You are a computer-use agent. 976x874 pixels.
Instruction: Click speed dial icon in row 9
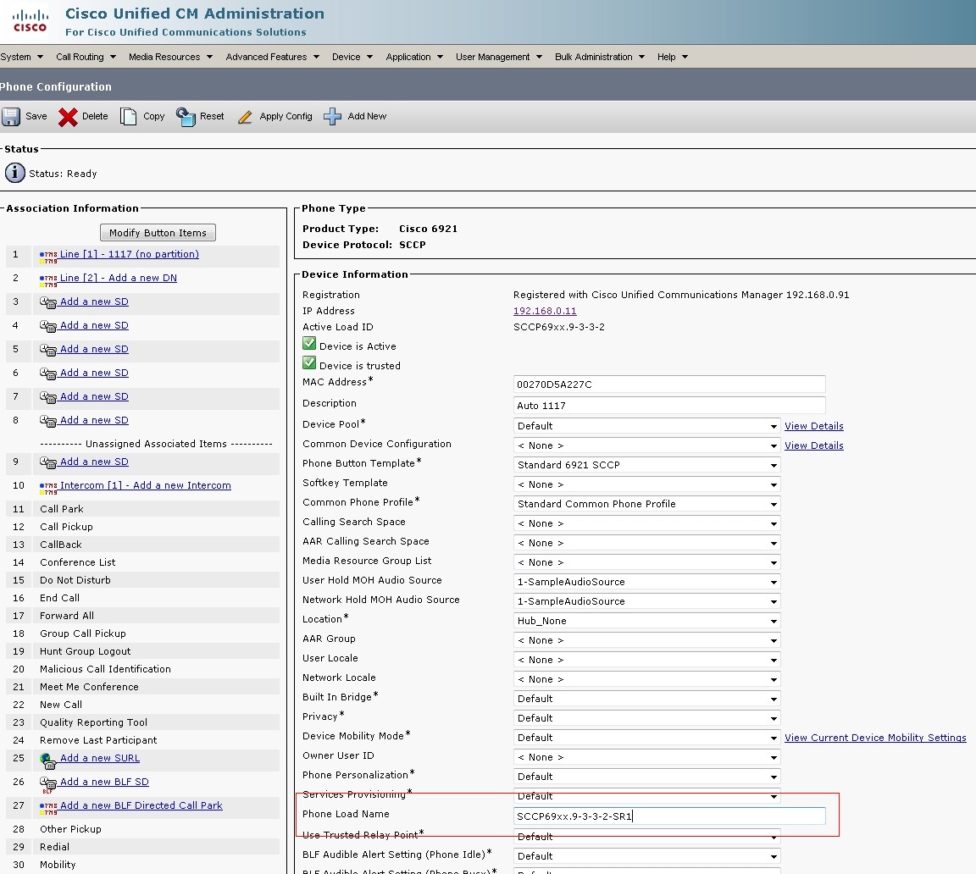pos(48,462)
